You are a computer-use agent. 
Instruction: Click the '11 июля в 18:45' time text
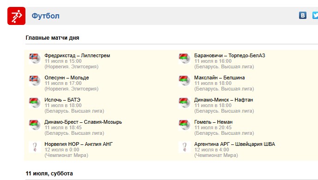click(x=63, y=127)
